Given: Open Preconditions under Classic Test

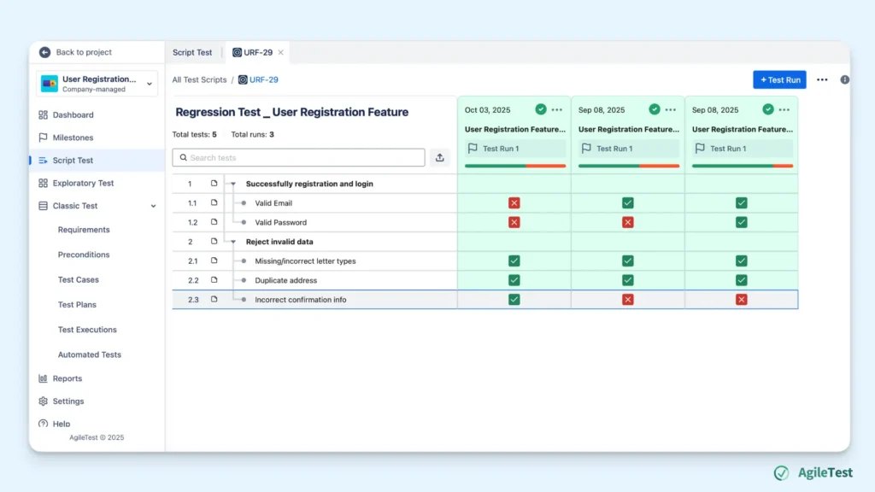Looking at the screenshot, I should [84, 255].
